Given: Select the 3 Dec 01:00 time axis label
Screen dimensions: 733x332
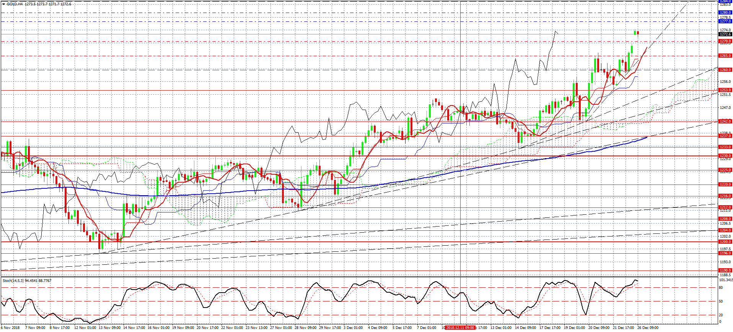Looking at the screenshot, I should (353, 328).
